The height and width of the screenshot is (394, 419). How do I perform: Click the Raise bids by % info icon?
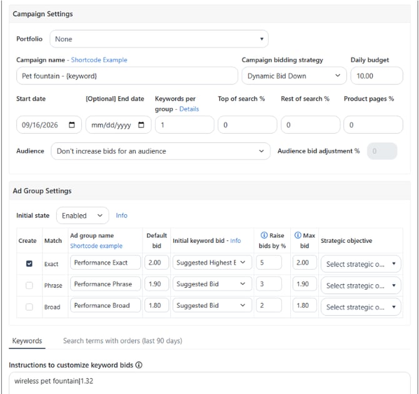click(x=264, y=235)
